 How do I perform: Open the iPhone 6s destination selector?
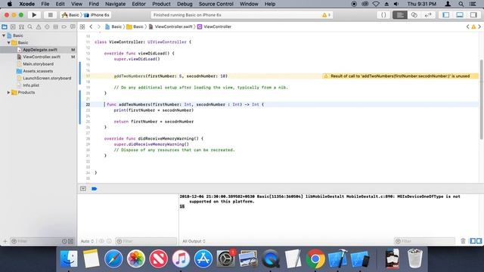click(96, 15)
